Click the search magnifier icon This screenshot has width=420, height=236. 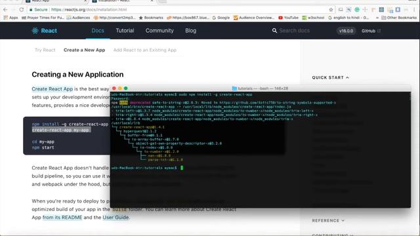[x=274, y=31]
